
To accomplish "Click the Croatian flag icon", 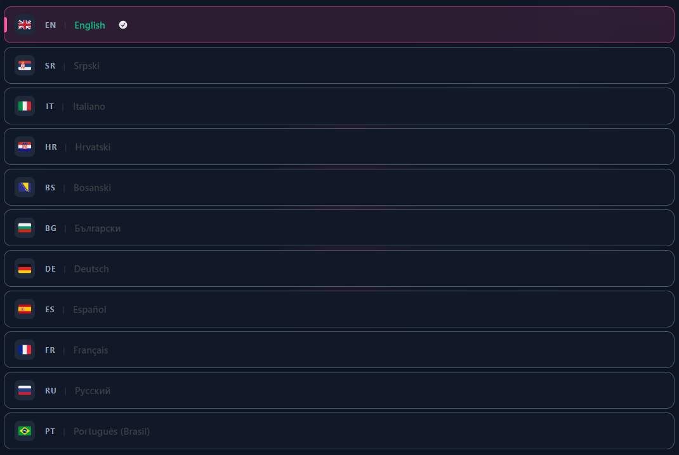I will pyautogui.click(x=25, y=147).
